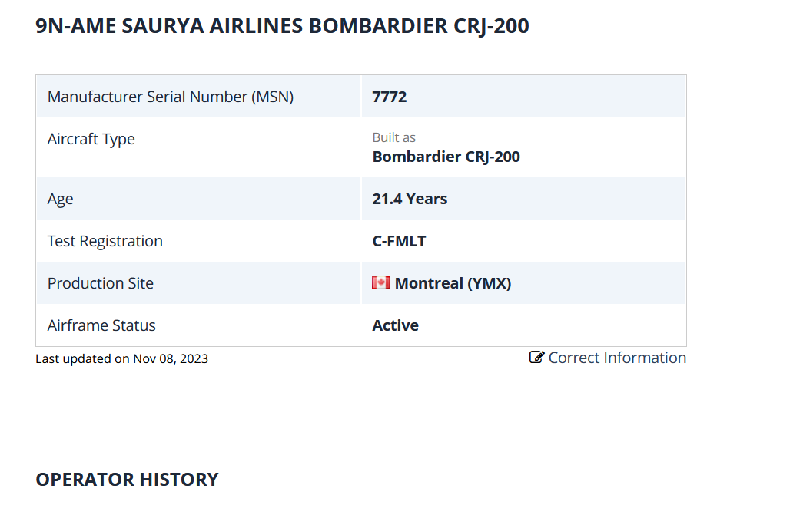Click the 21.4 Years age value
This screenshot has width=790, height=515.
click(410, 199)
